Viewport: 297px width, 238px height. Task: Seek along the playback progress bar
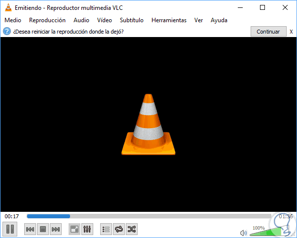(149, 216)
